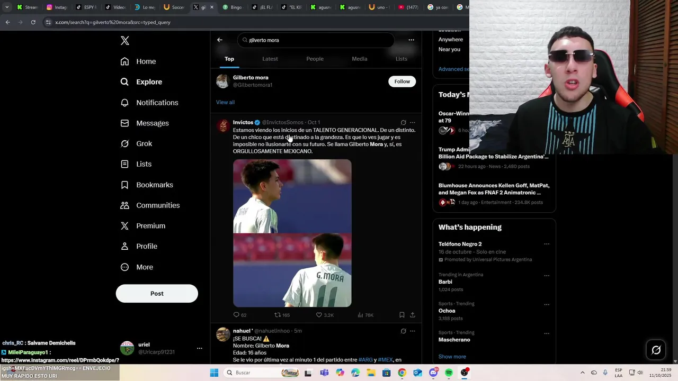Open G. MORA jersey photo
Screen dimensions: 678x381
pyautogui.click(x=292, y=270)
